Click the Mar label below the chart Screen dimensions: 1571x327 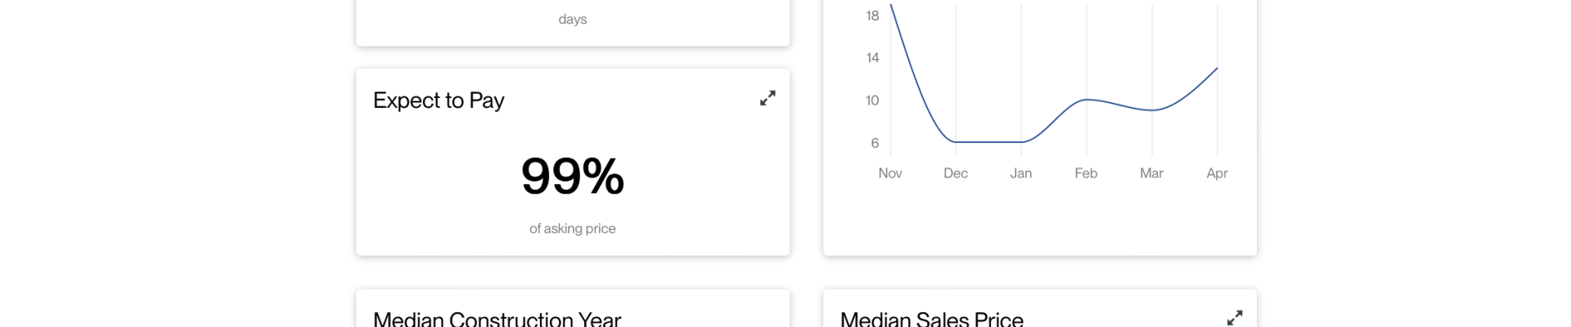pos(1151,173)
